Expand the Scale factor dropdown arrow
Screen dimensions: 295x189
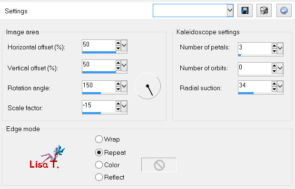[124, 106]
